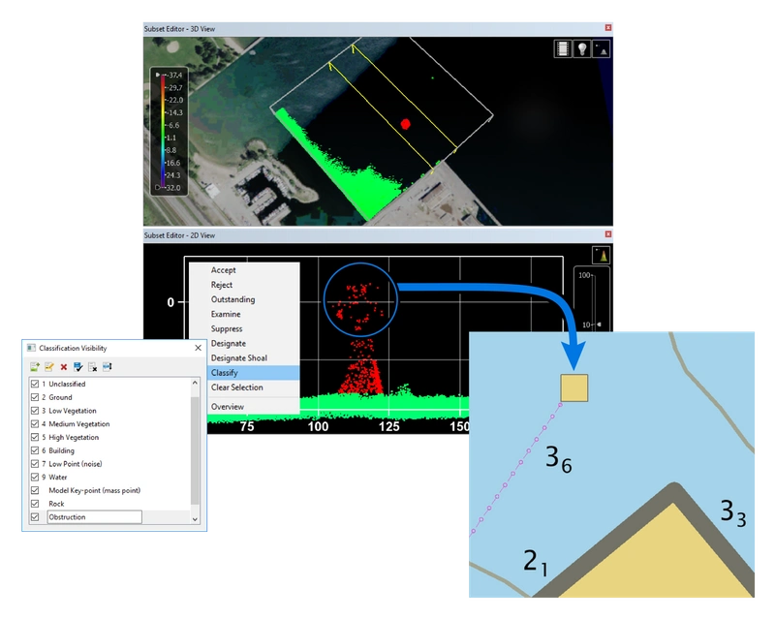Disable the 9 Water classification visibility
Image resolution: width=775 pixels, height=619 pixels.
tap(34, 477)
